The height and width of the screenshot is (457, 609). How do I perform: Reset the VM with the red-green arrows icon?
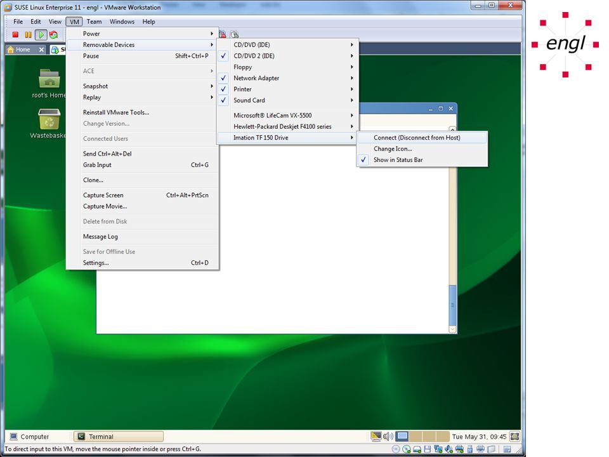pos(53,34)
